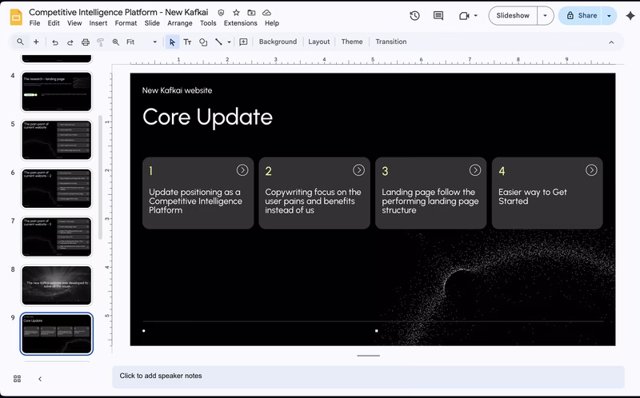Insert a text box
Screen dimensions: 640x398
coord(187,42)
